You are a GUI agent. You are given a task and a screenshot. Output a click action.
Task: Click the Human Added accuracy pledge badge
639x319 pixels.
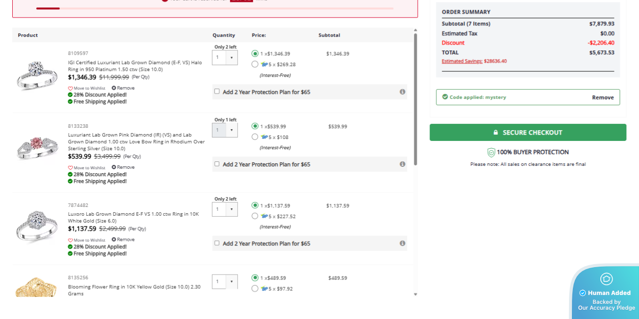point(606,293)
